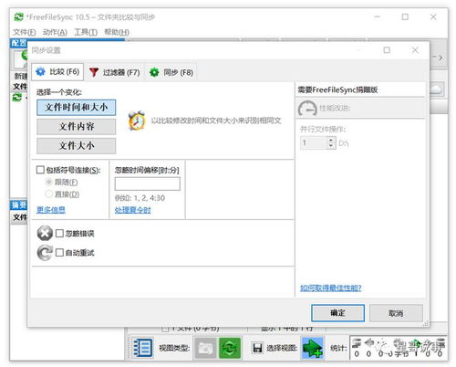This screenshot has width=456, height=367.
Task: Click the red funnel filter tab icon
Action: pyautogui.click(x=94, y=72)
